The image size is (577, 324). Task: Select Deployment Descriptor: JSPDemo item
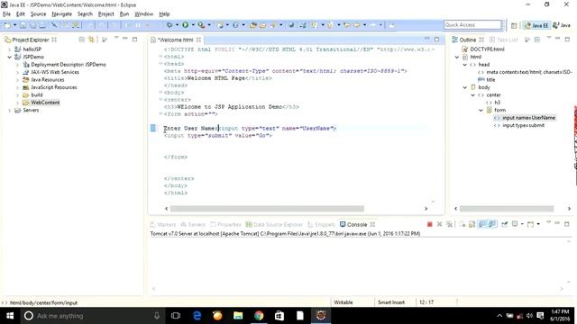tap(69, 64)
